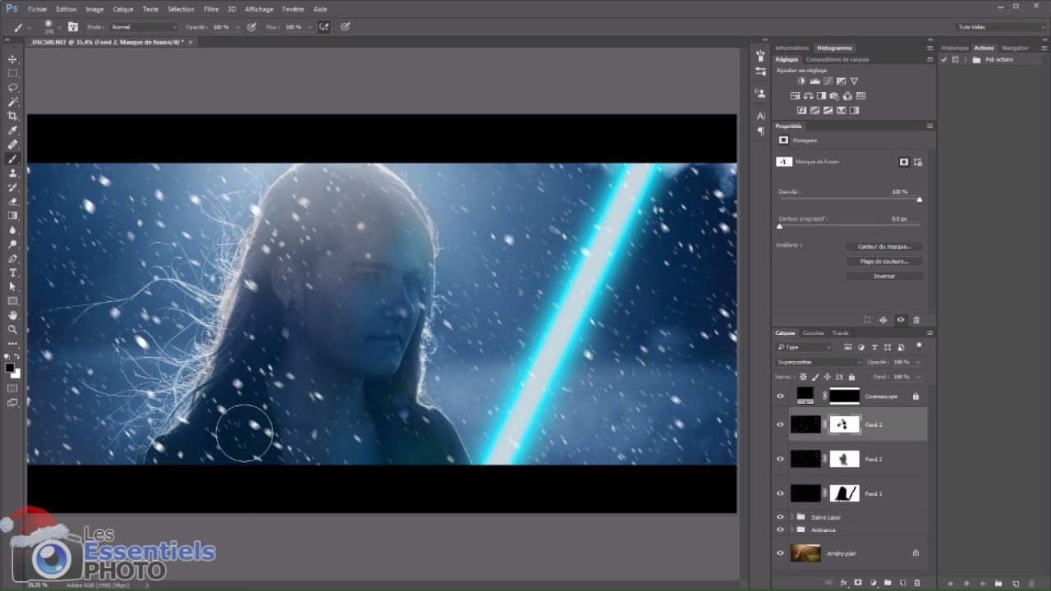The width and height of the screenshot is (1051, 591).
Task: Add a Brightness/Contrast adjustment
Action: [801, 81]
